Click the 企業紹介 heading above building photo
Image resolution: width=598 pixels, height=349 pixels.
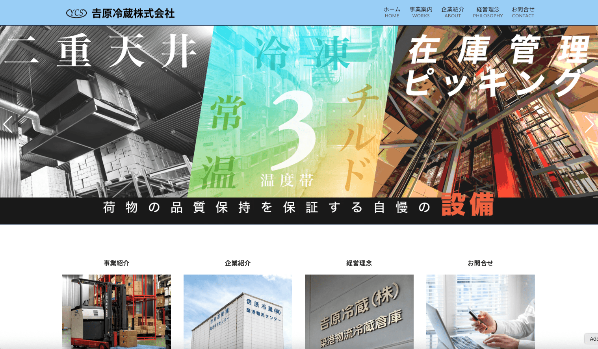238,263
